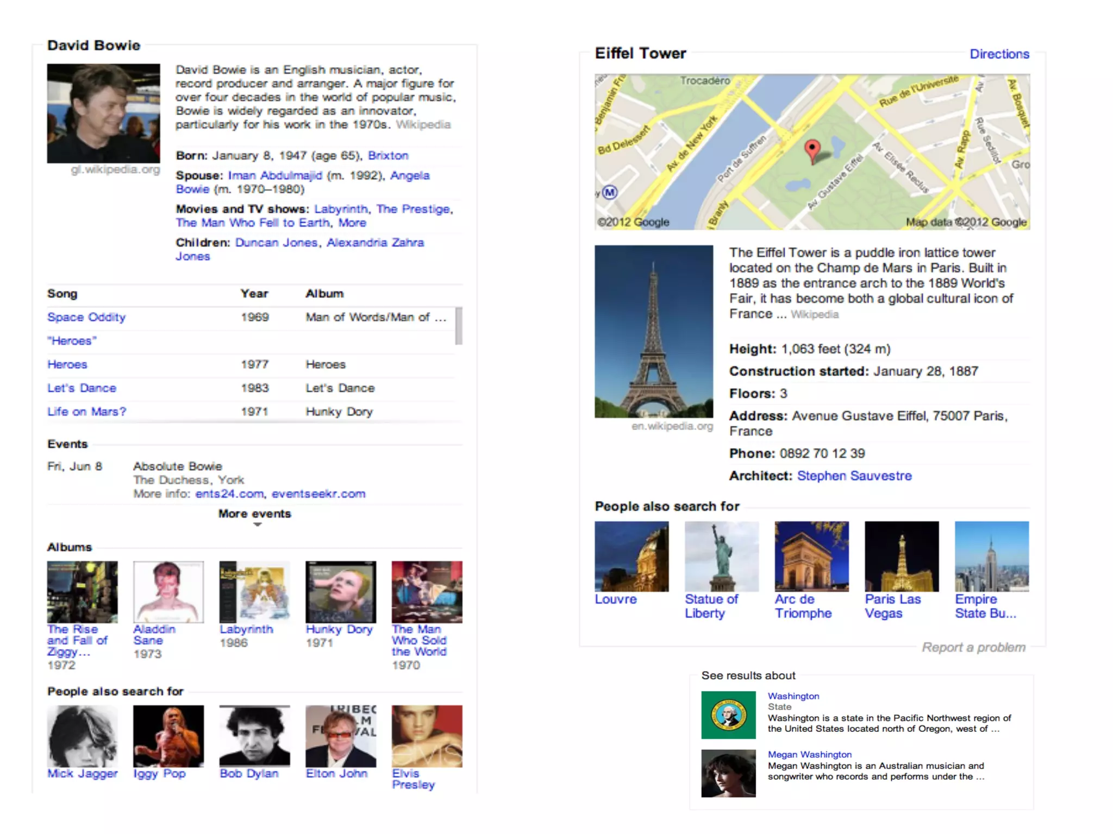Click the Space Oddity song link
This screenshot has height=834, width=1113.
click(86, 317)
